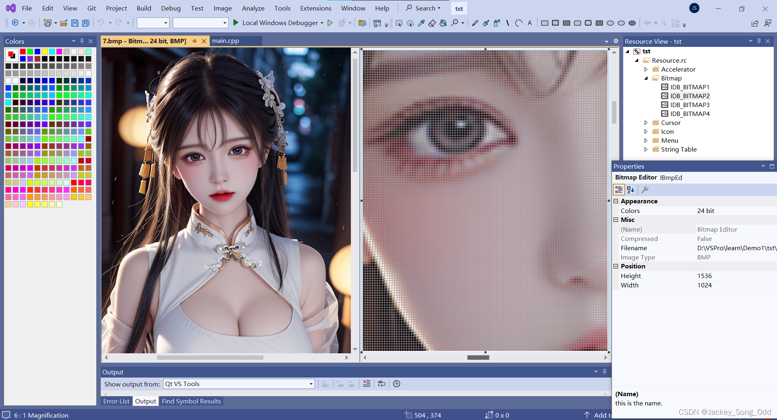Screen dimensions: 777x420
Task: Select the Airbrush spray tool
Action: [497, 23]
